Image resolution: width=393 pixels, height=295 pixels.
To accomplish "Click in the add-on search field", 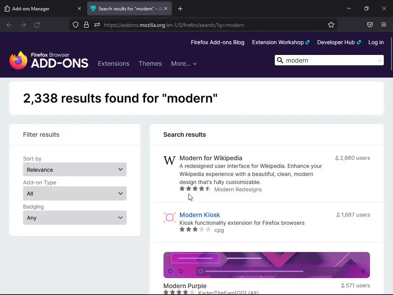I will coord(329,60).
